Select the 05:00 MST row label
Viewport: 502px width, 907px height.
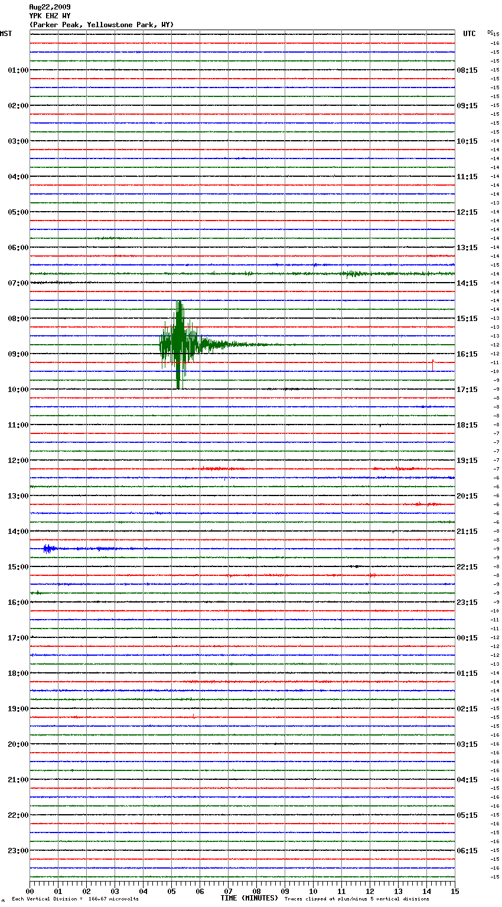pos(18,212)
